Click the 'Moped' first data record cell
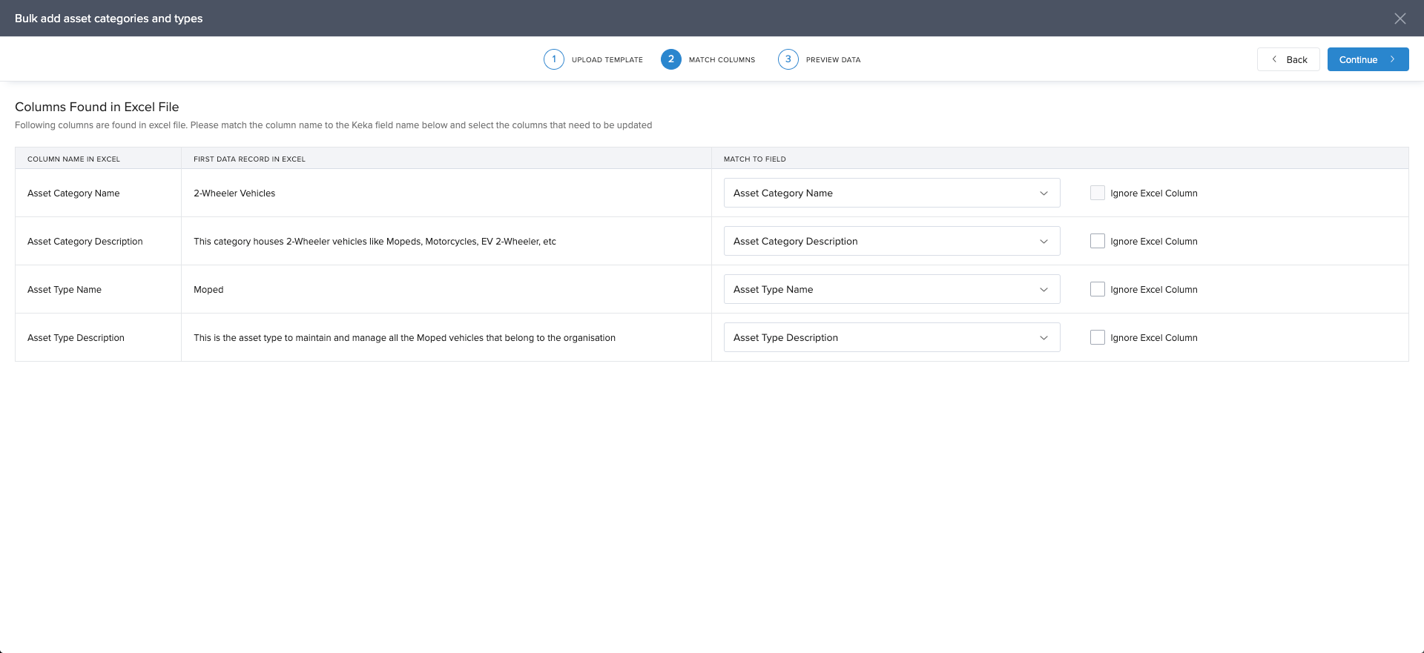The width and height of the screenshot is (1424, 653). [208, 290]
